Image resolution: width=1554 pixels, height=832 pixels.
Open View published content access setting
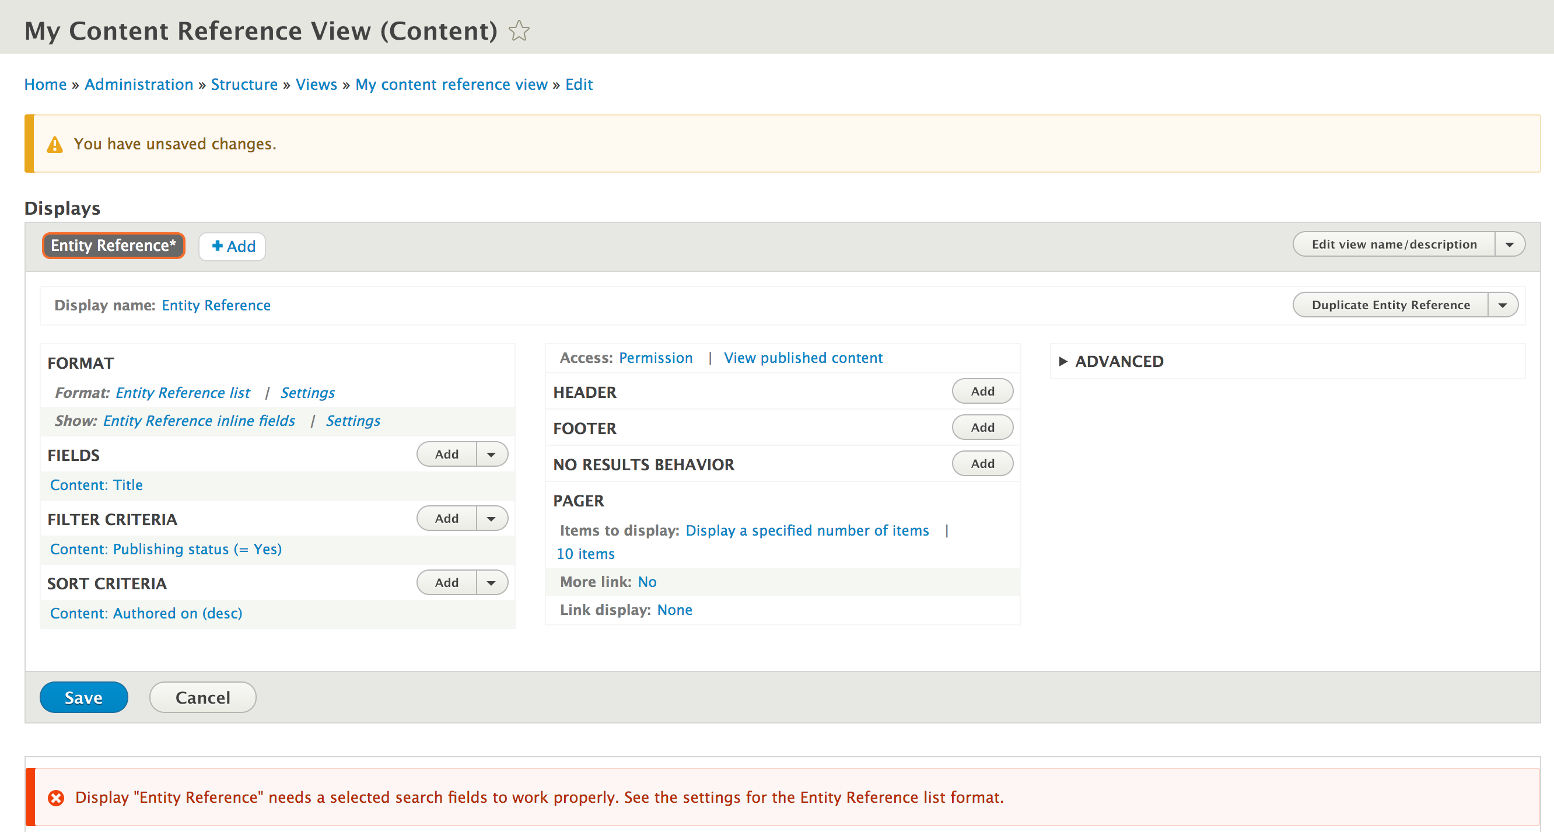[803, 358]
